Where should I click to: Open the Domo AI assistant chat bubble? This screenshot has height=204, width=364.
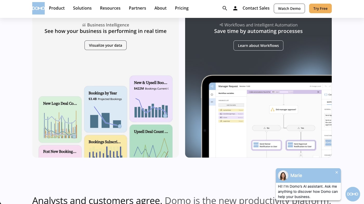tap(353, 194)
